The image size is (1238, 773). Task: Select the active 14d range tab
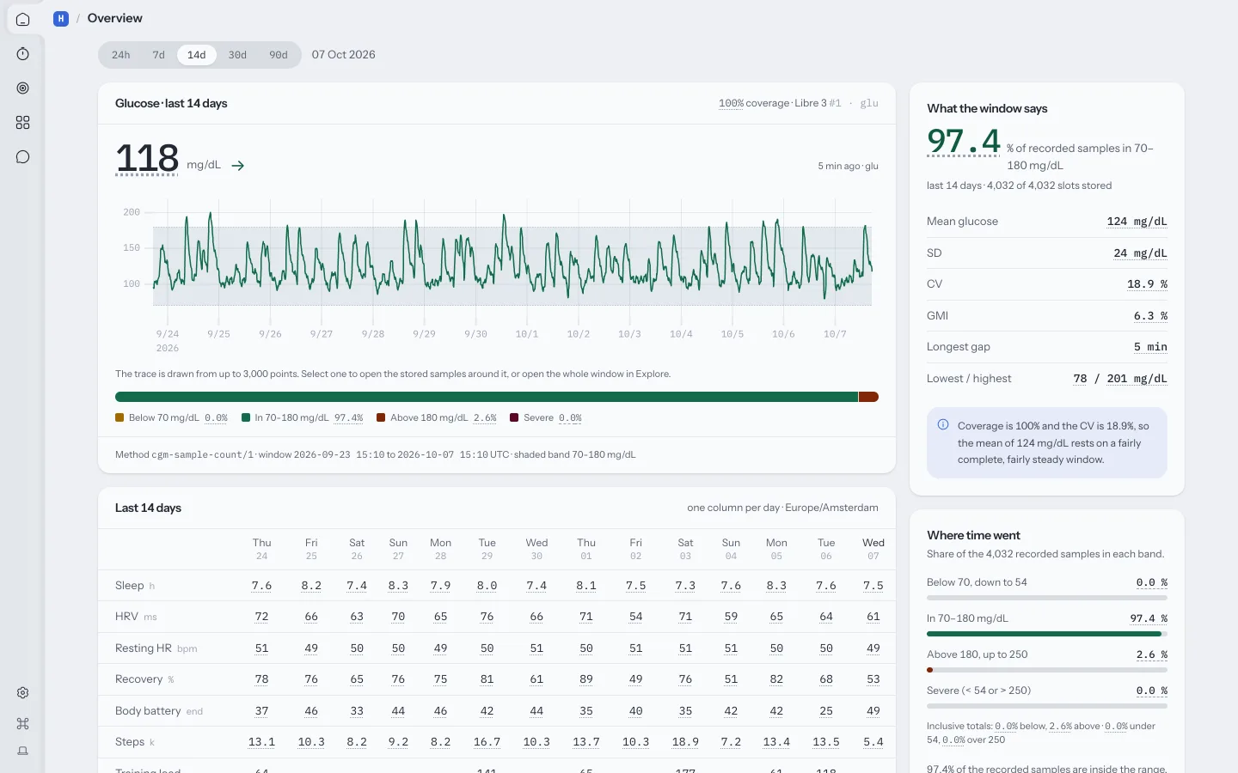197,55
